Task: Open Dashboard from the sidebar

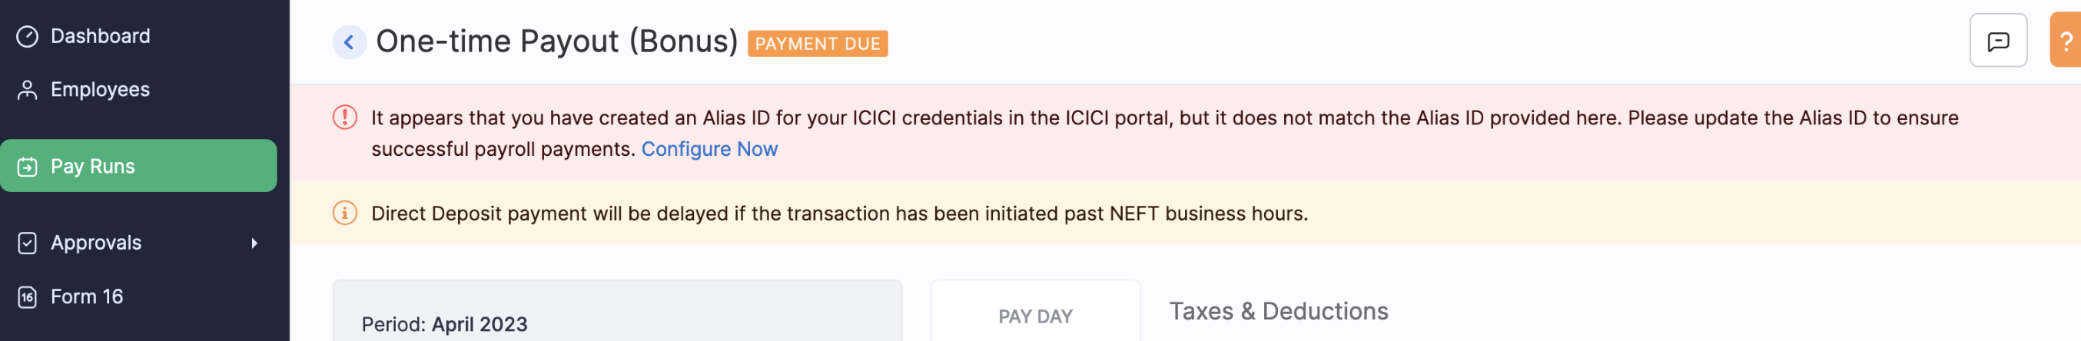Action: tap(100, 36)
